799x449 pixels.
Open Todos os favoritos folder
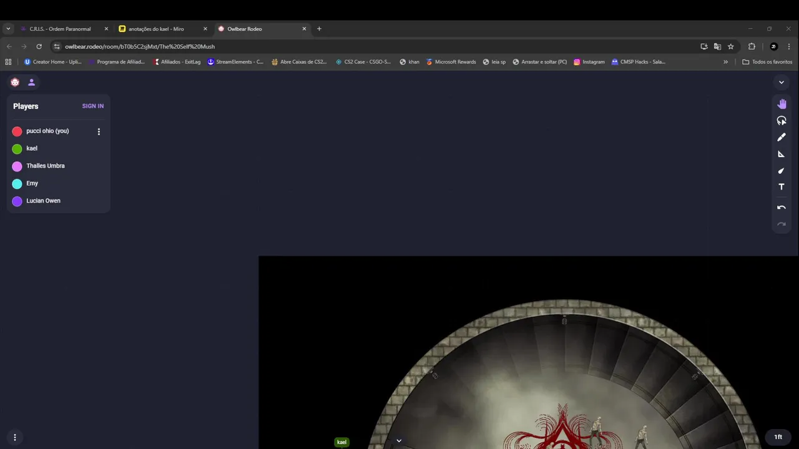767,62
